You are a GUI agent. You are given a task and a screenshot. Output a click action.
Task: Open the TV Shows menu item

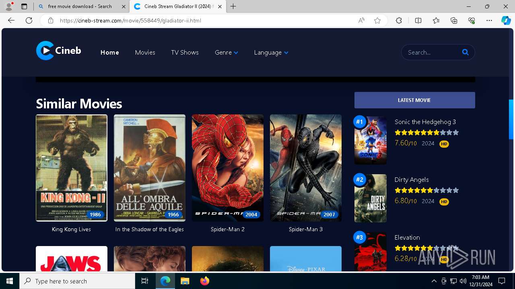pos(185,53)
